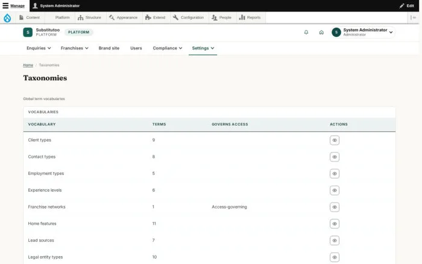Click the 'Franchise networks' row name

(x=46, y=207)
